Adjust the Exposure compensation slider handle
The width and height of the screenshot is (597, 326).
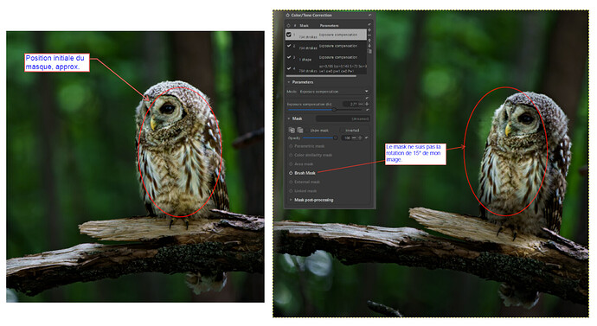click(x=334, y=110)
